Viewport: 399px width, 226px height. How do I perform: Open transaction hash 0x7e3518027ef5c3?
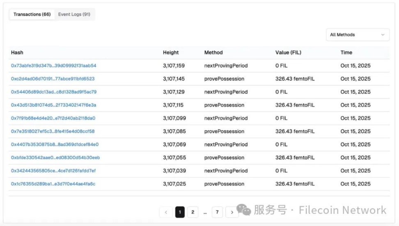(x=53, y=131)
